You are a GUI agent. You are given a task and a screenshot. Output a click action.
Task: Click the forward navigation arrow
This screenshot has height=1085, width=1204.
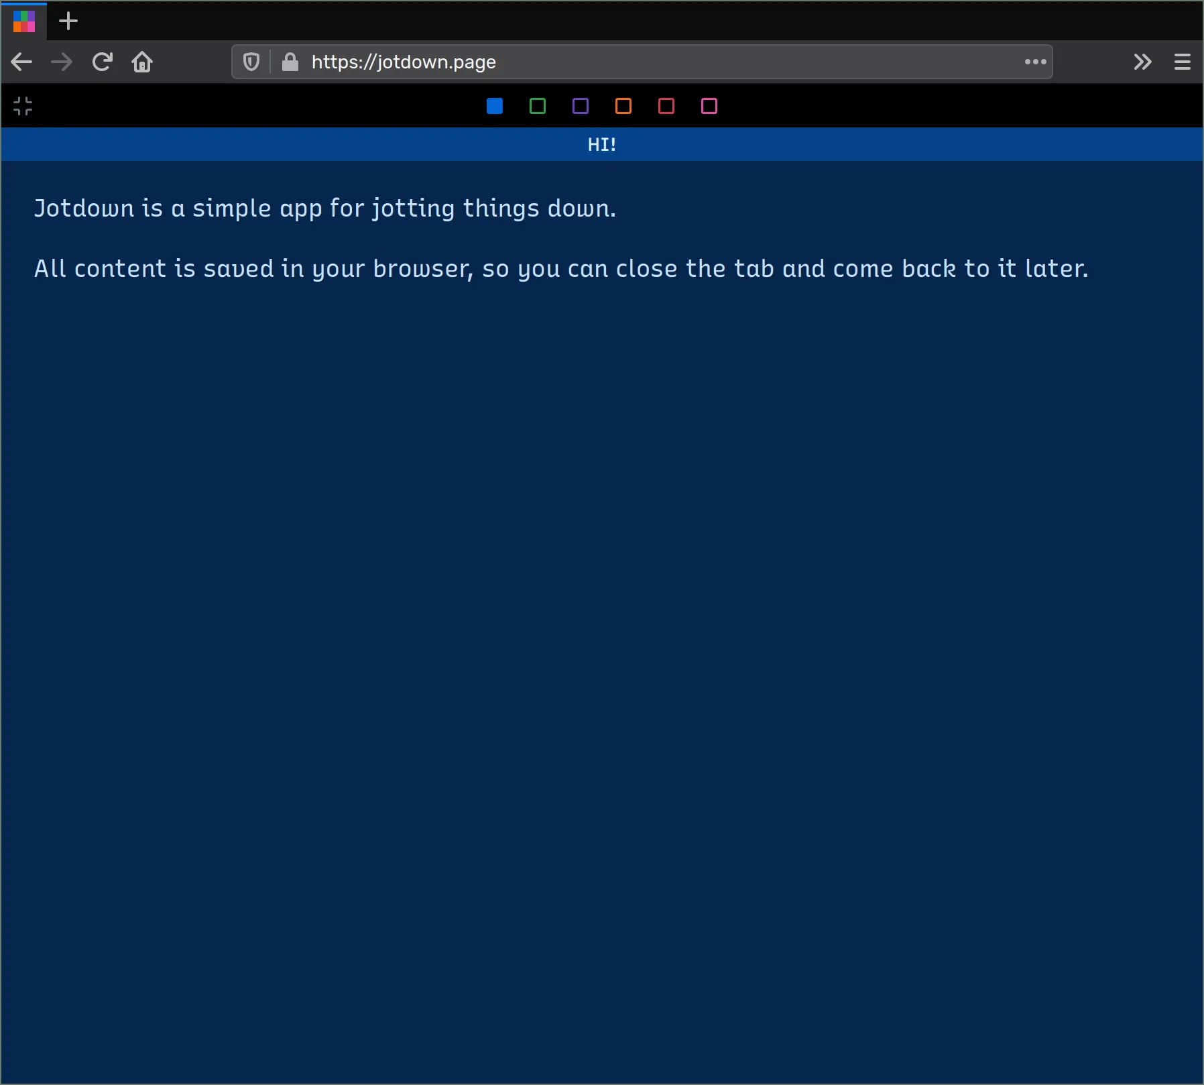click(x=62, y=62)
